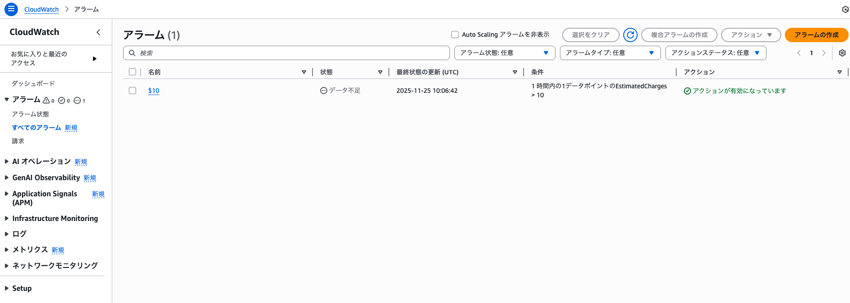850x303 pixels.
Task: Click アラームの作成 button
Action: (x=816, y=35)
